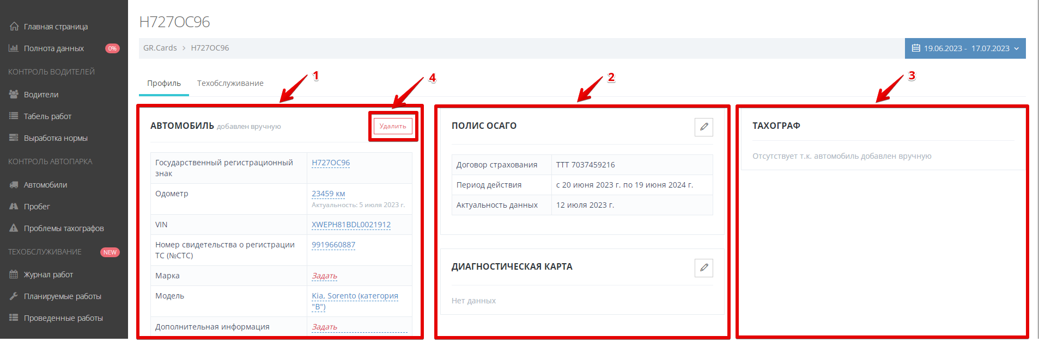
Task: Click the road icon beside Пробег
Action: (x=14, y=207)
